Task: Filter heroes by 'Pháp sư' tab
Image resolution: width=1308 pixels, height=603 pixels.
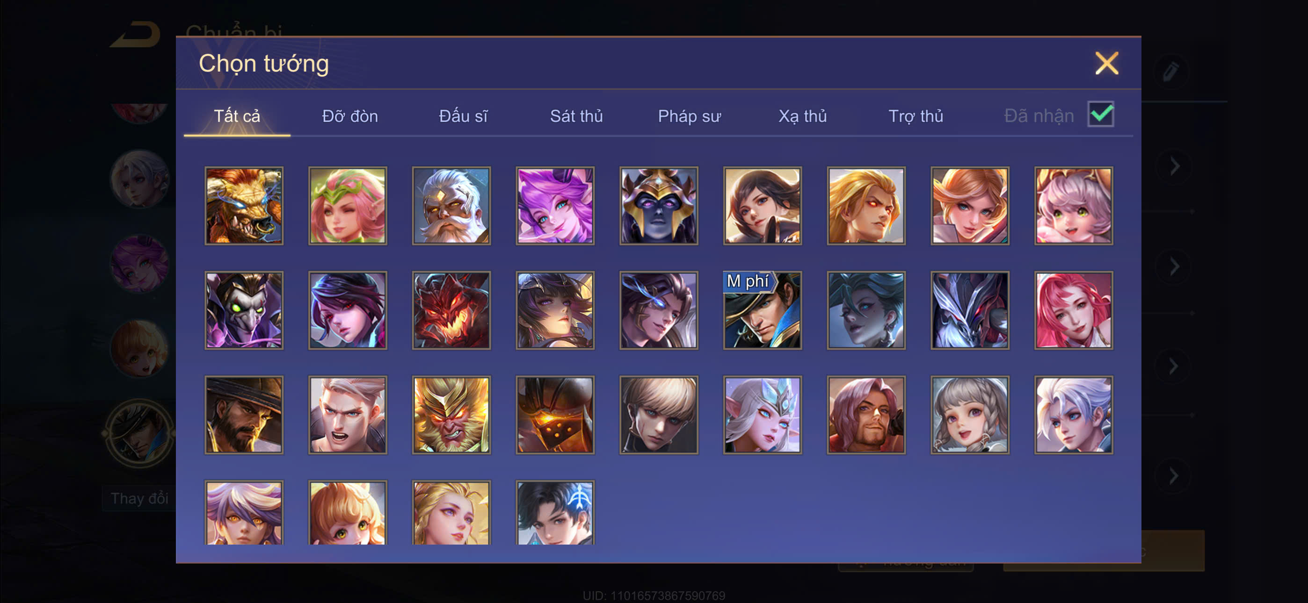Action: point(689,116)
